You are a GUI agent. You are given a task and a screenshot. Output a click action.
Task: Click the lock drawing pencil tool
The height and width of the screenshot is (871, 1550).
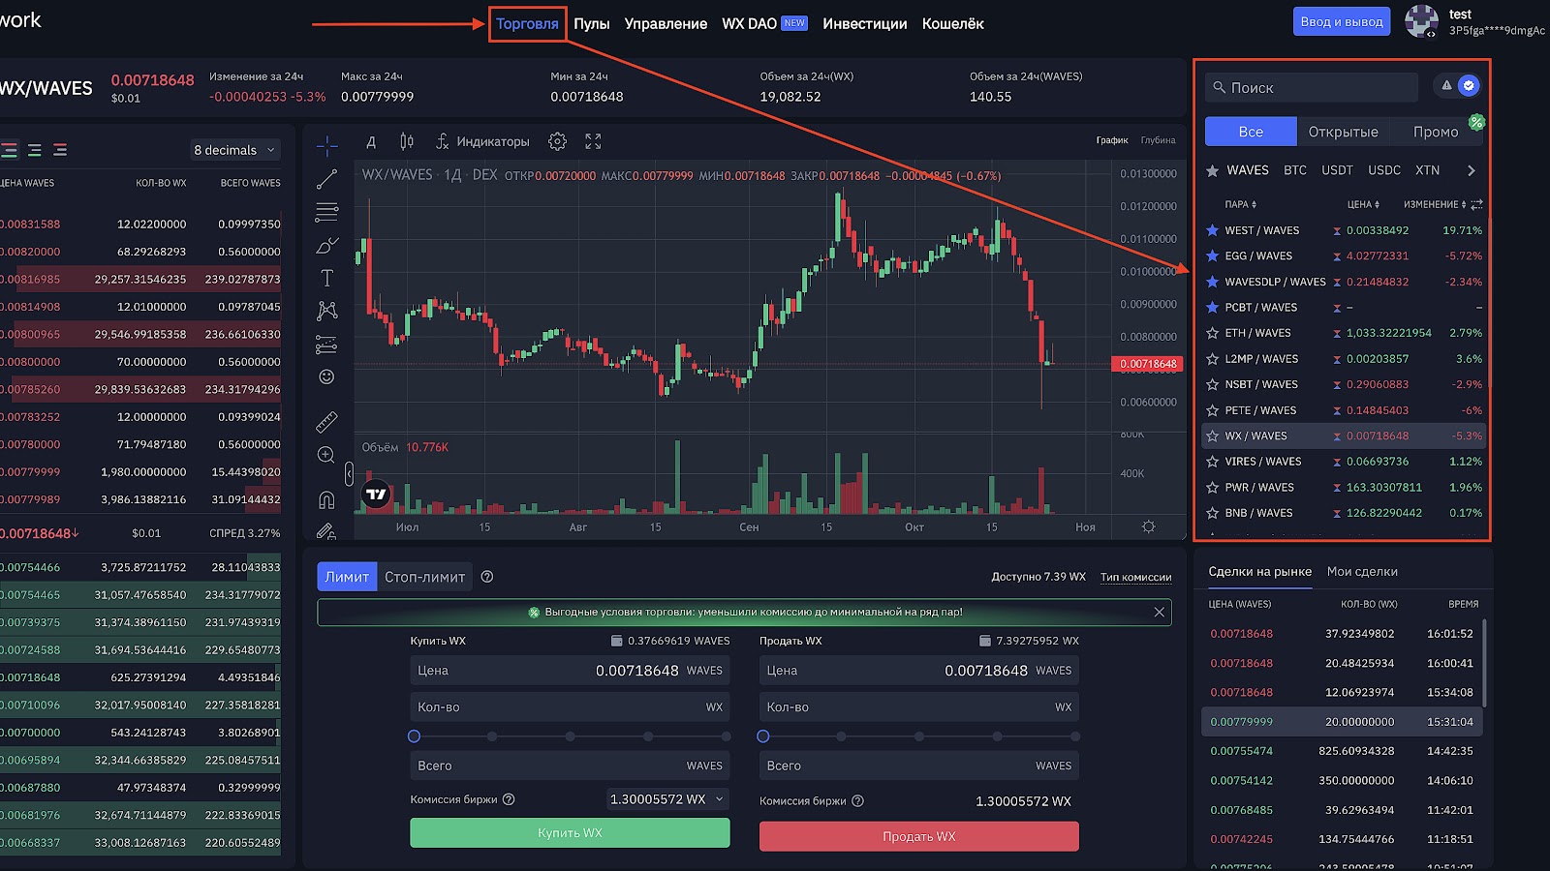click(x=327, y=530)
